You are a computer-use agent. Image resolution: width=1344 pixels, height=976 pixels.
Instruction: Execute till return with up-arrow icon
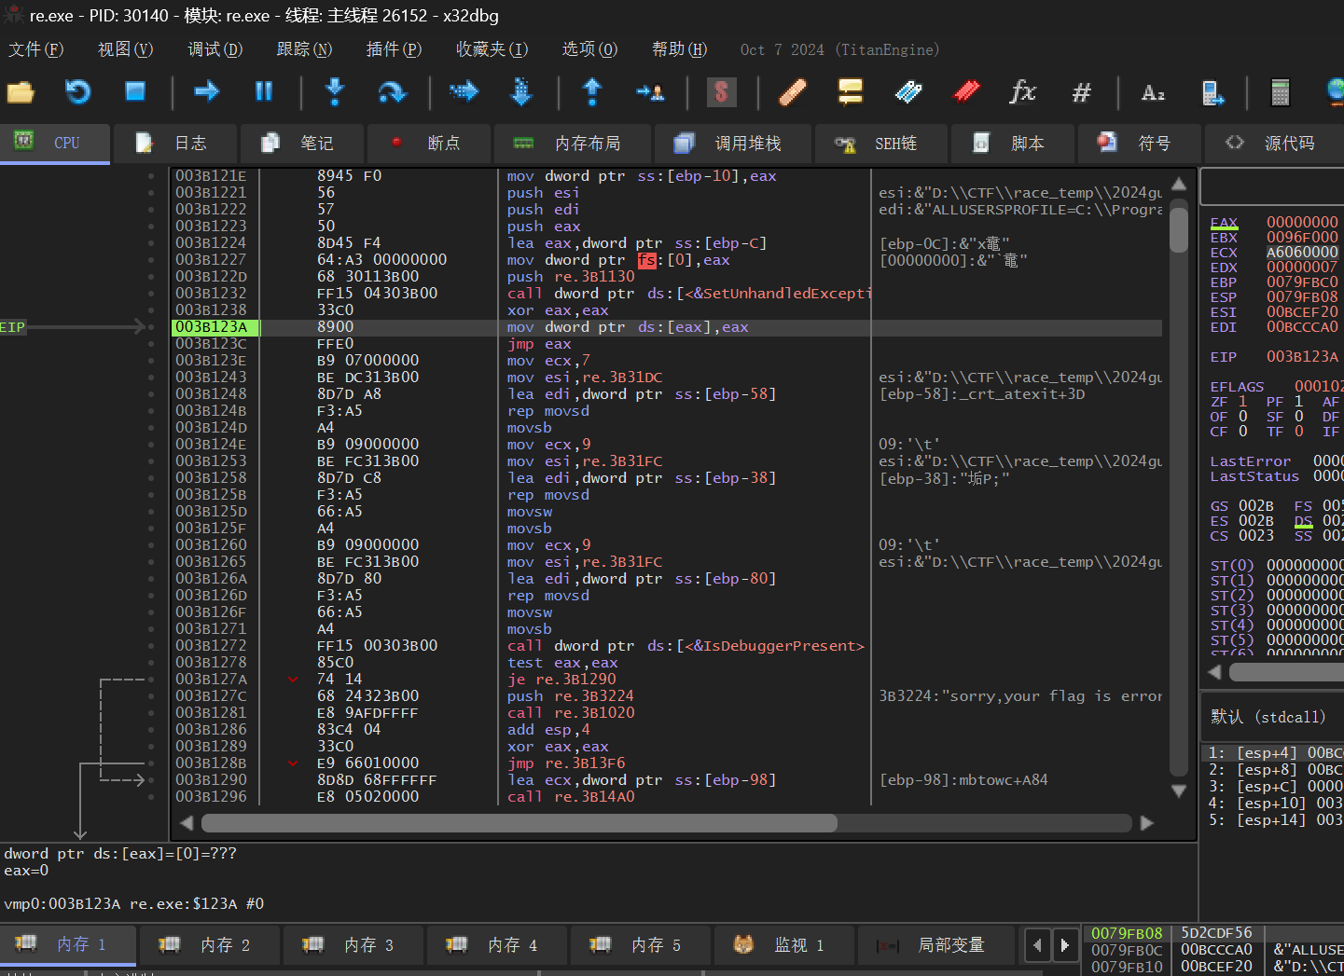coord(592,91)
